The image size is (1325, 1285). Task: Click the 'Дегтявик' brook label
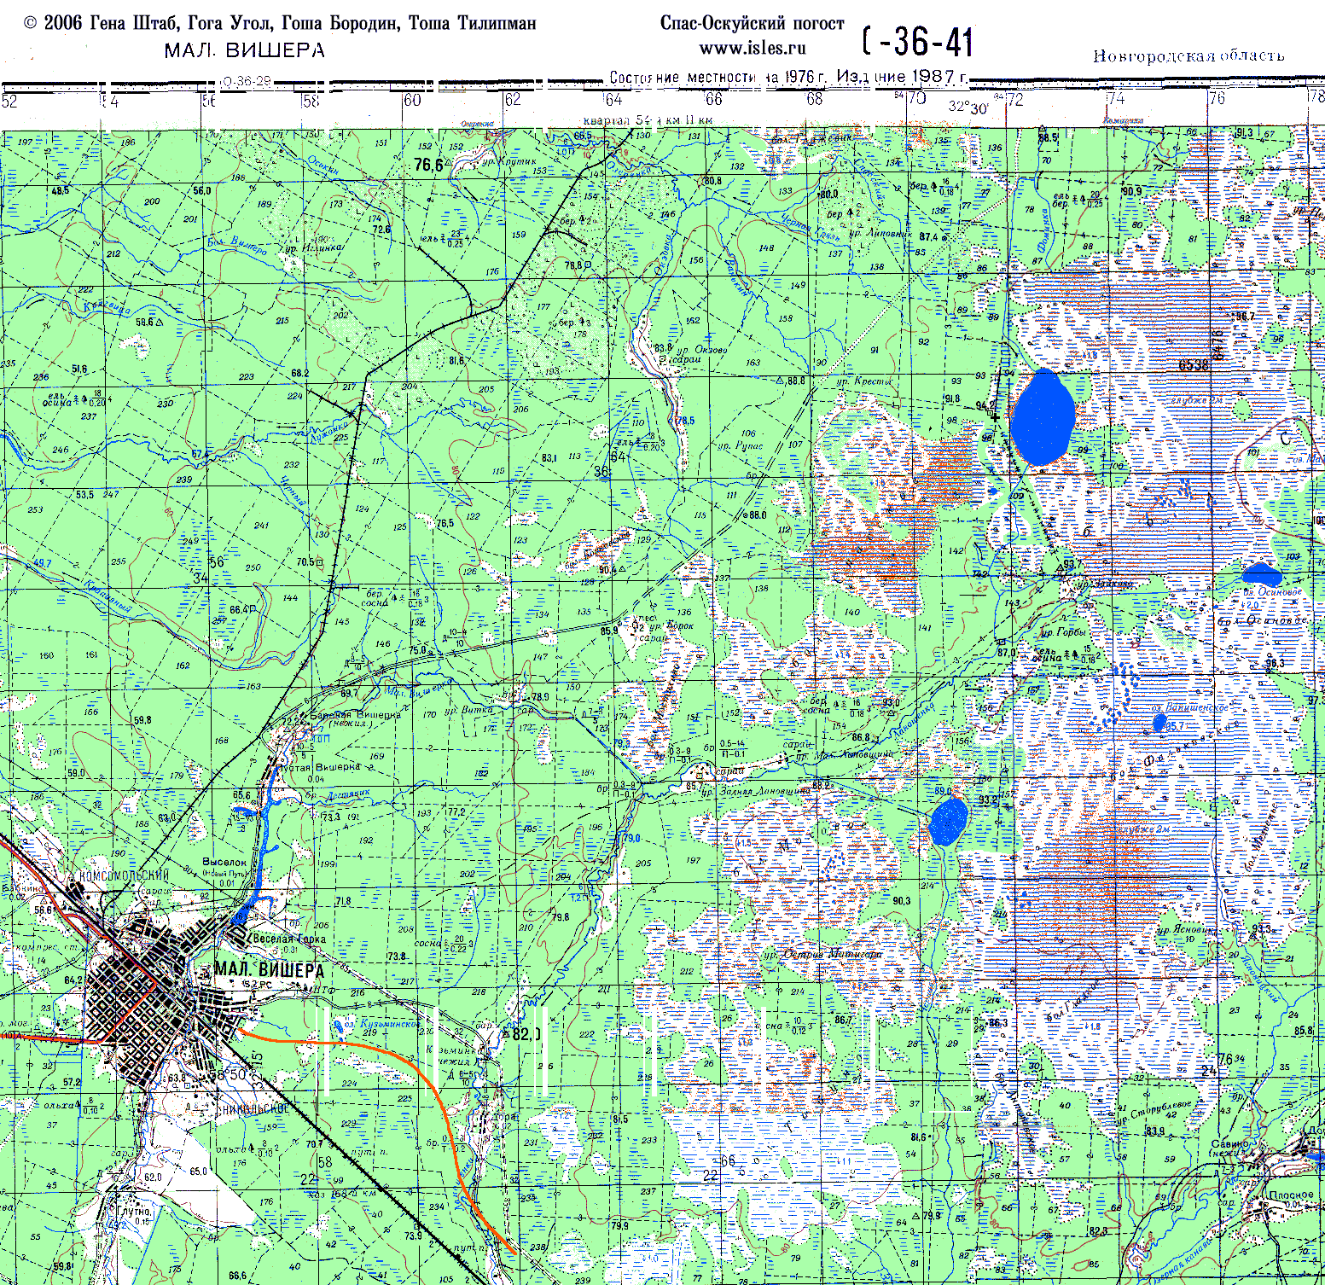coord(349,795)
